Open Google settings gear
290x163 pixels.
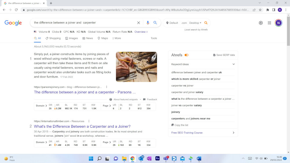coord(261,23)
